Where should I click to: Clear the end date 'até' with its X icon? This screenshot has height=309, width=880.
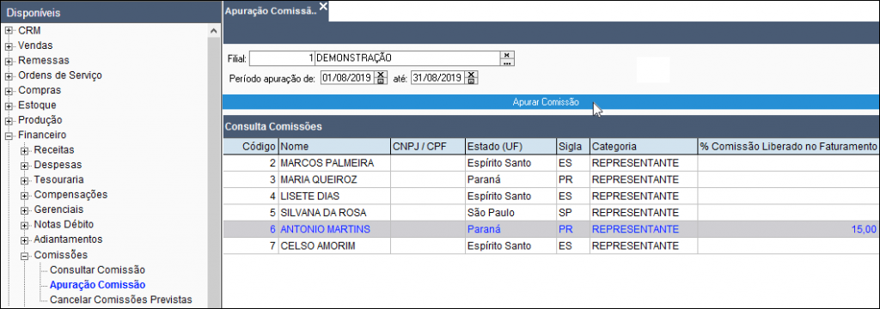[x=471, y=74]
